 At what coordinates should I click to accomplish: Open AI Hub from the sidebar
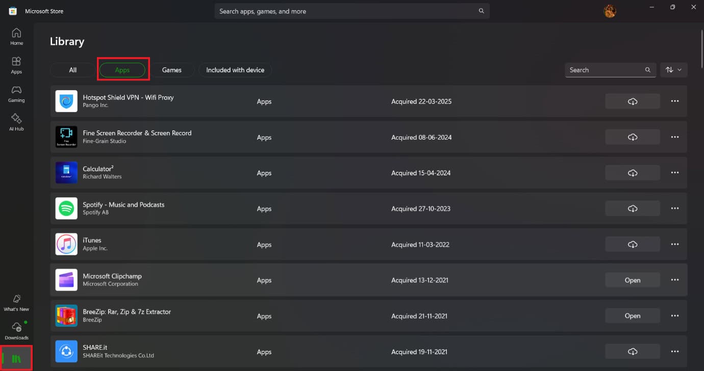point(16,122)
